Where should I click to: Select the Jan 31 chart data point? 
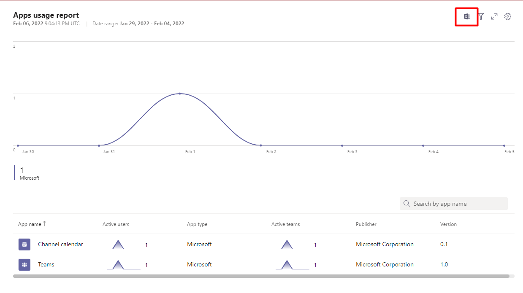[x=99, y=145]
